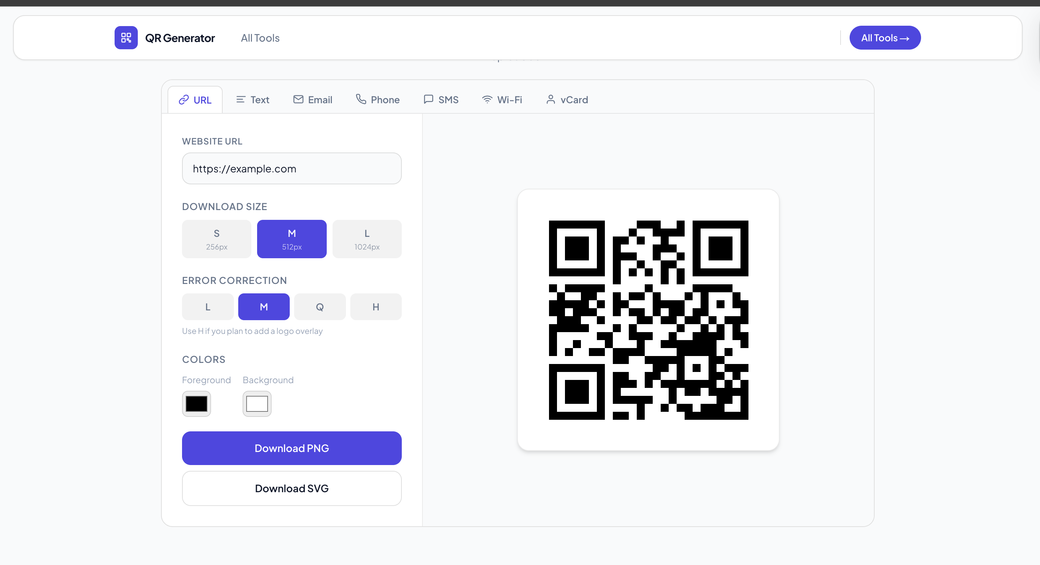Viewport: 1040px width, 565px height.
Task: Click inside the website URL input field
Action: (x=292, y=168)
